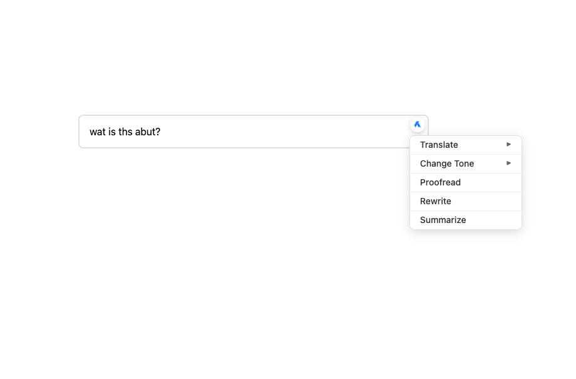Click the word "abut?" in the input
This screenshot has width=576, height=379.
(148, 132)
